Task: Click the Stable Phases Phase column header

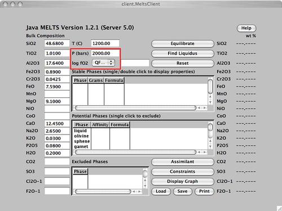Action: tap(80, 80)
